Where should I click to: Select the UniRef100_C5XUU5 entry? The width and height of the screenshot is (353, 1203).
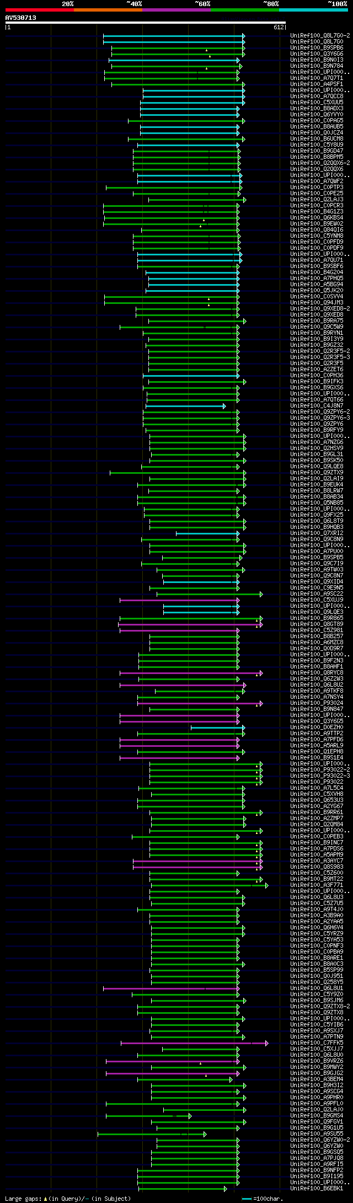pyautogui.click(x=317, y=102)
